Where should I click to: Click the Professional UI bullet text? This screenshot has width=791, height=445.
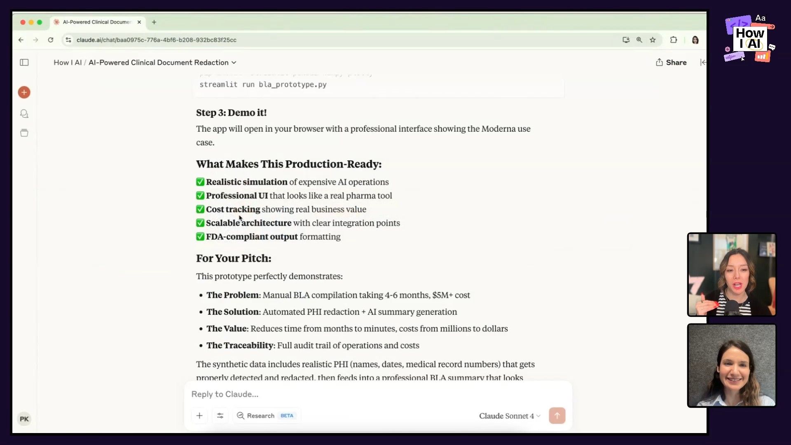299,196
